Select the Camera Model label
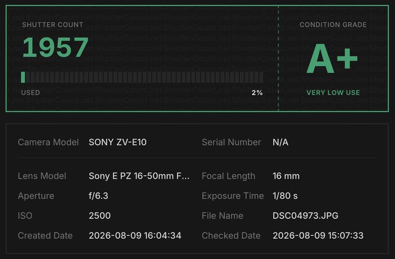Screen dimensions: 395x259 point(49,142)
